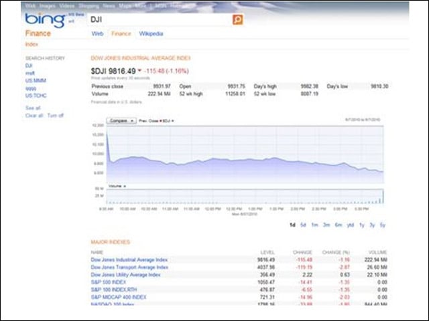This screenshot has height=321, width=429.
Task: Select the 1y chart range
Action: (362, 225)
